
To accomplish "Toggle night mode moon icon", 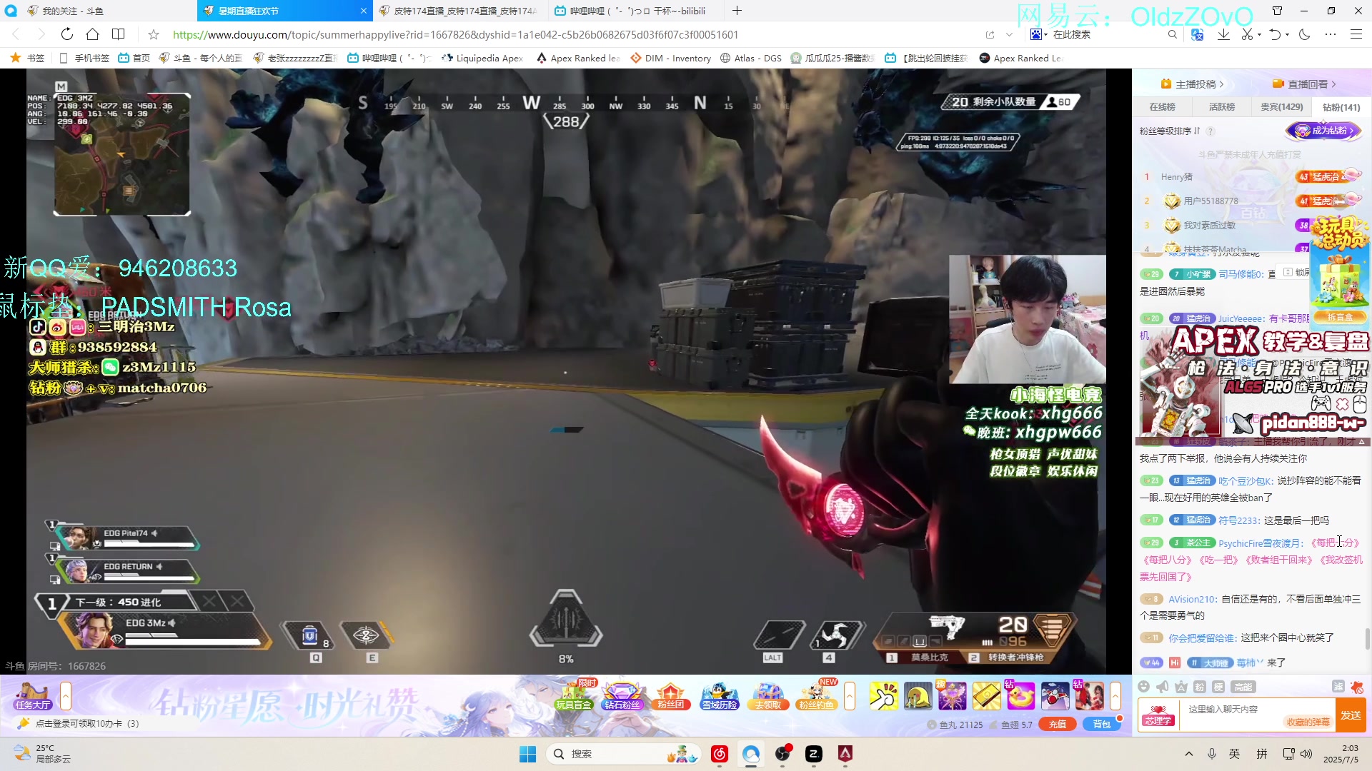I will [1304, 34].
